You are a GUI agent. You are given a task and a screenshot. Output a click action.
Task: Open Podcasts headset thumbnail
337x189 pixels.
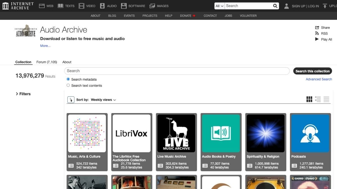[310, 133]
